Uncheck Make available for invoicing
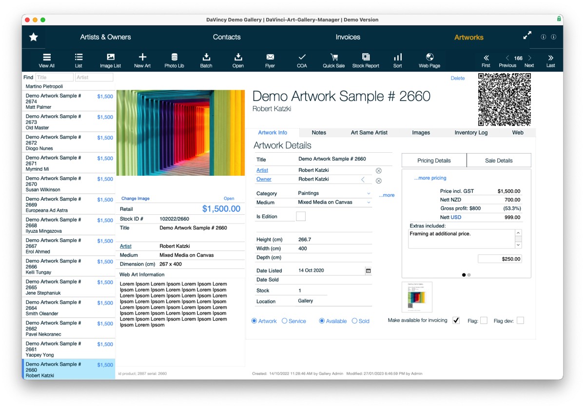This screenshot has height=408, width=585. (456, 320)
